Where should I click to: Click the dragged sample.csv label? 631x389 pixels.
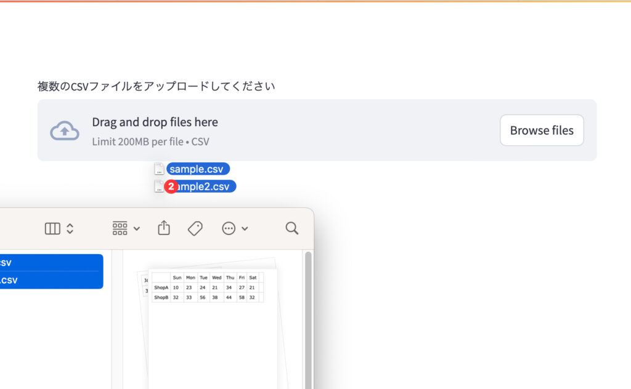point(198,169)
